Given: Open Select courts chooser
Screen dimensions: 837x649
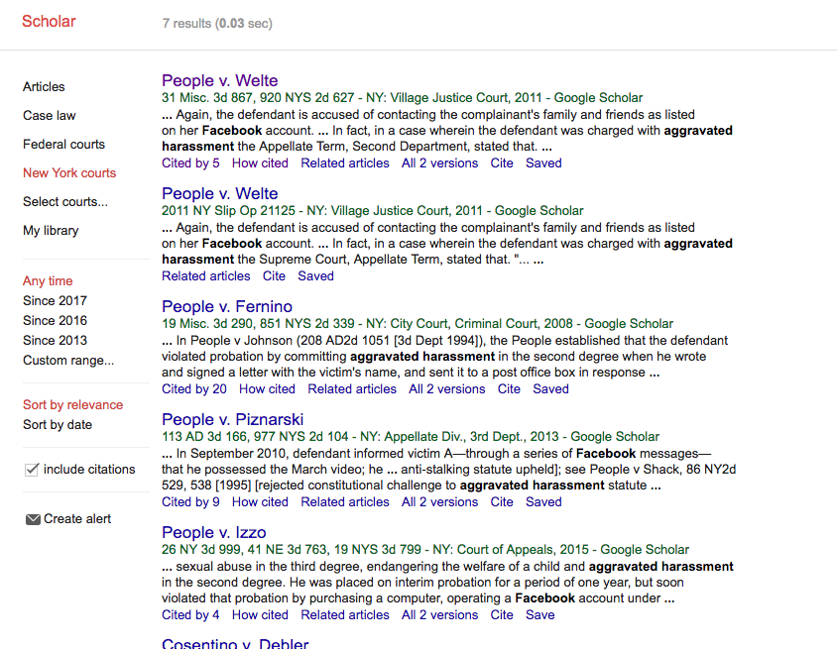Looking at the screenshot, I should [x=64, y=201].
